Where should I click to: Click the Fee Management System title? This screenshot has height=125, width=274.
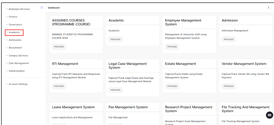point(128,107)
